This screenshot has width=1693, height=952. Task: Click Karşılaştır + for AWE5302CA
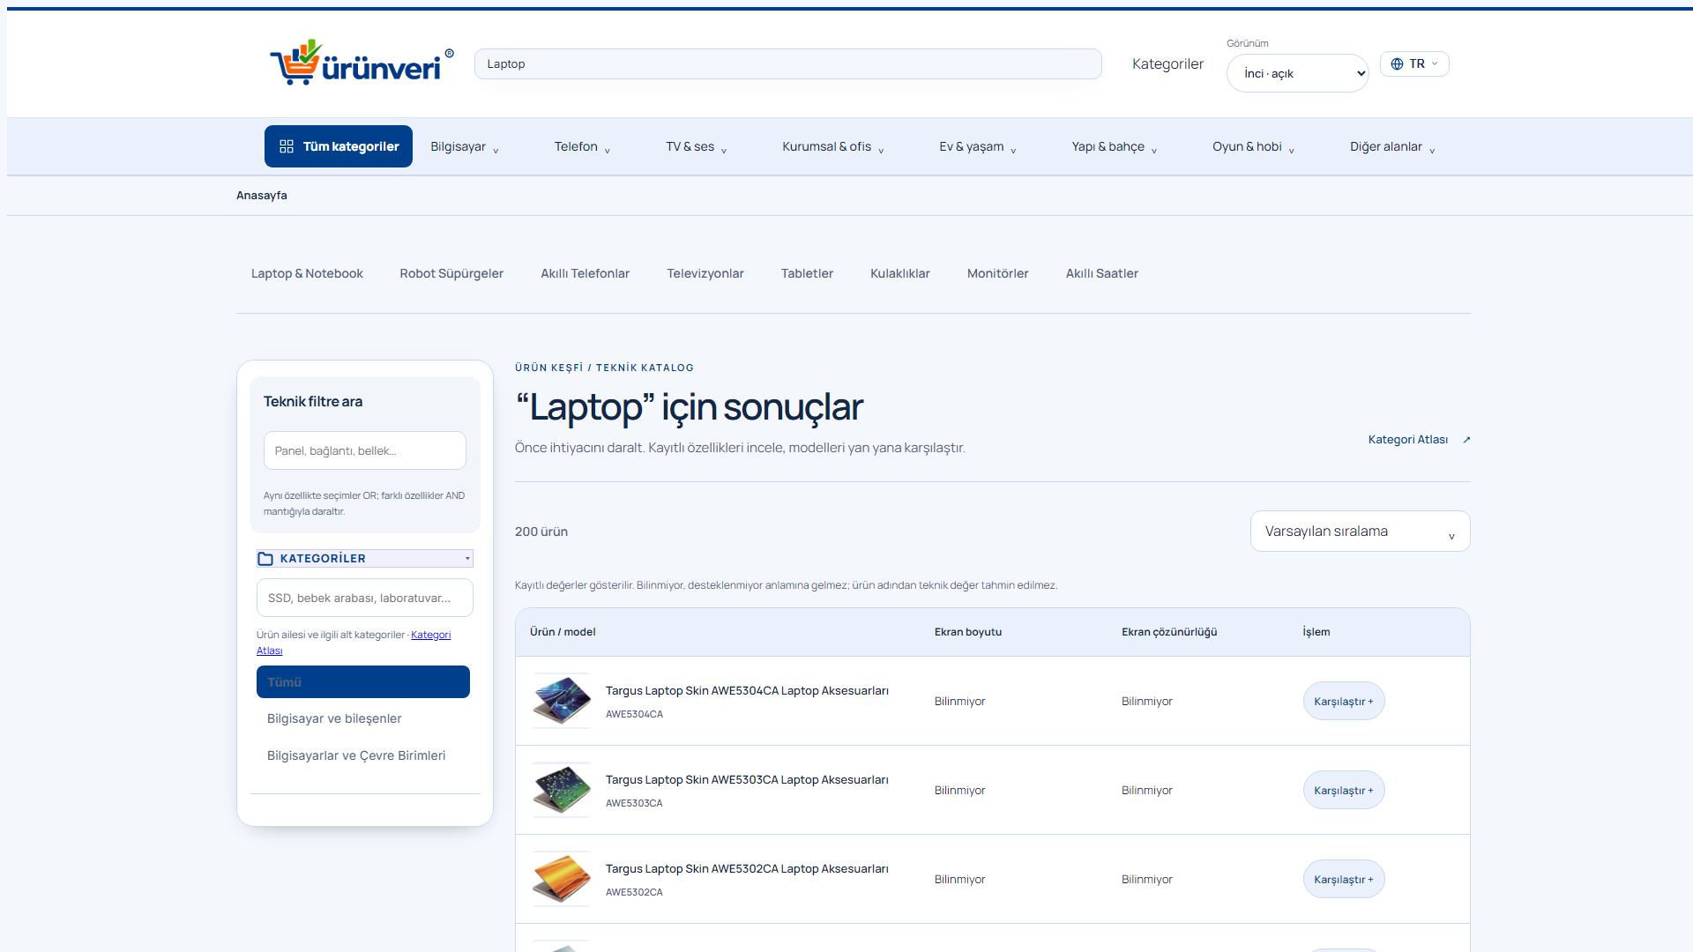pos(1344,880)
